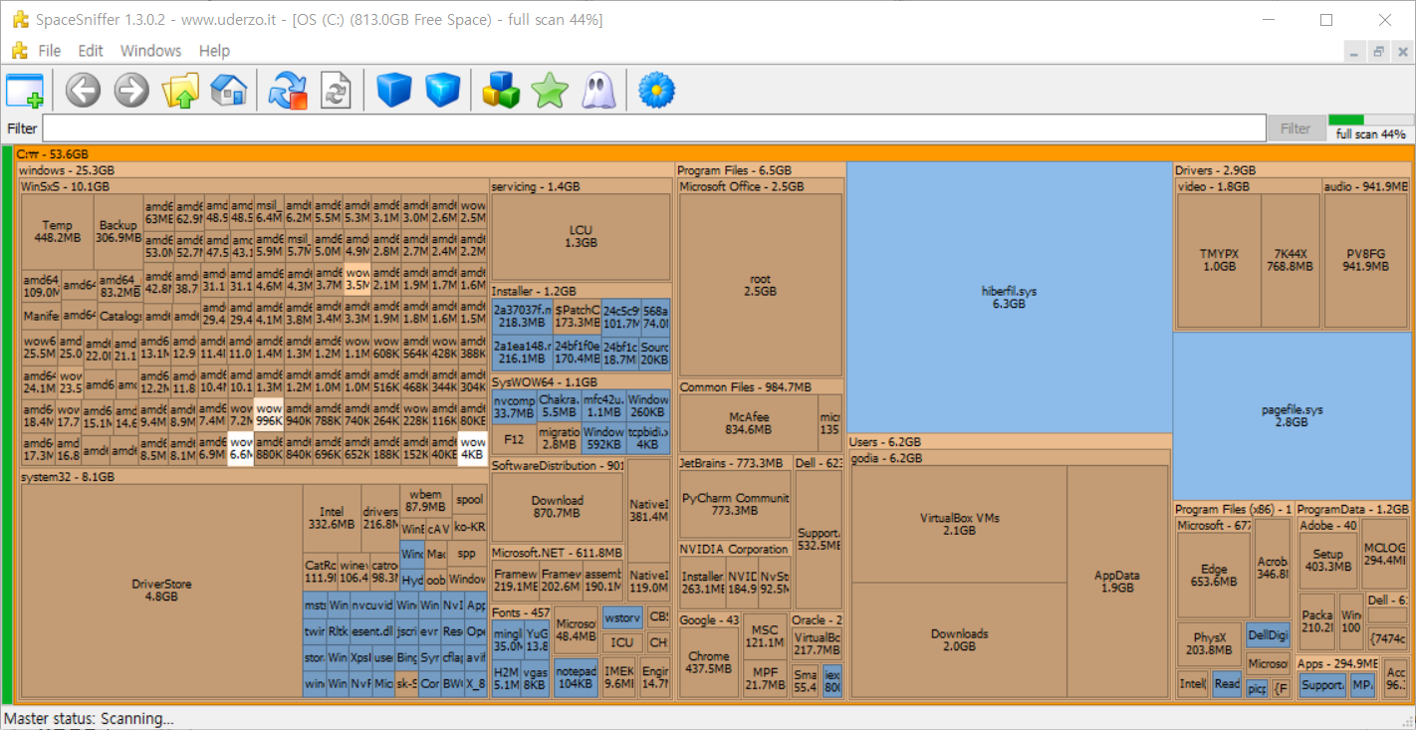
Task: Go back with the left arrow icon
Action: click(x=84, y=91)
